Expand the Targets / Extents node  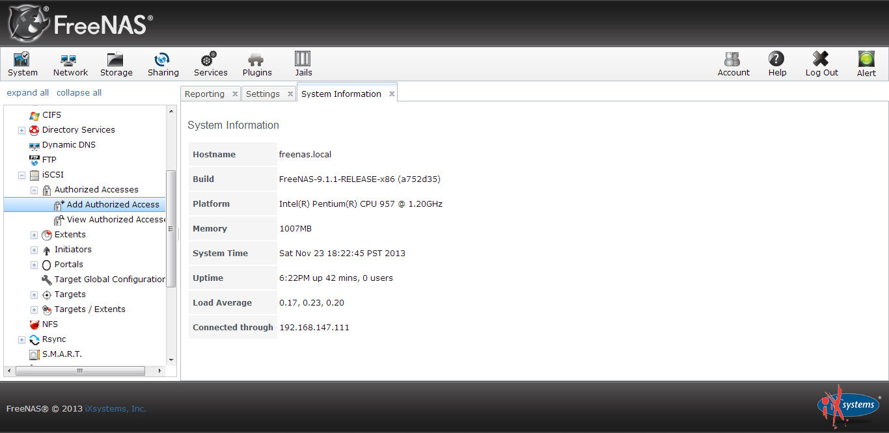34,309
